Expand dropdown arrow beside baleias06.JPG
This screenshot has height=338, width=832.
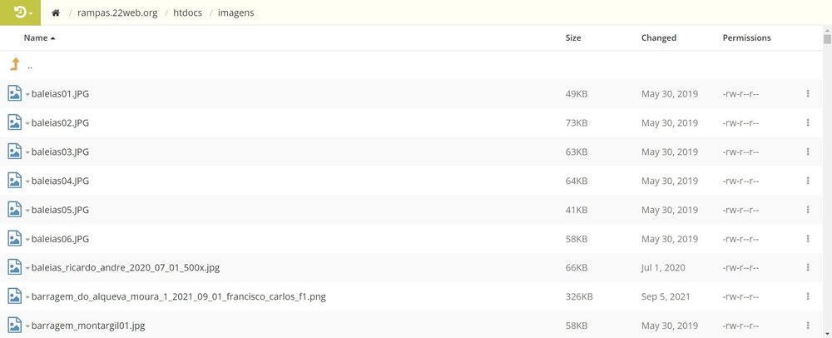coord(27,239)
